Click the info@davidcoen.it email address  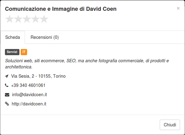tap(29, 95)
